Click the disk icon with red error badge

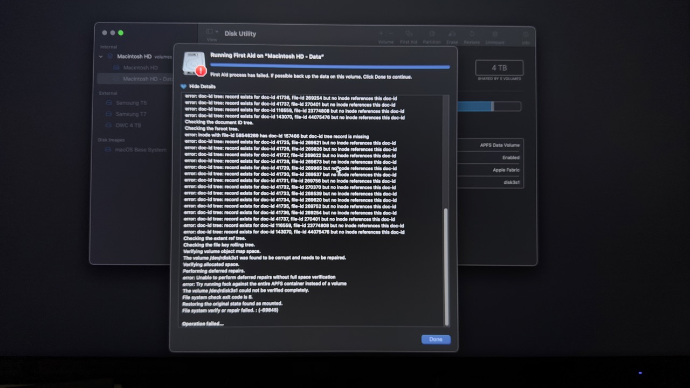click(x=194, y=64)
